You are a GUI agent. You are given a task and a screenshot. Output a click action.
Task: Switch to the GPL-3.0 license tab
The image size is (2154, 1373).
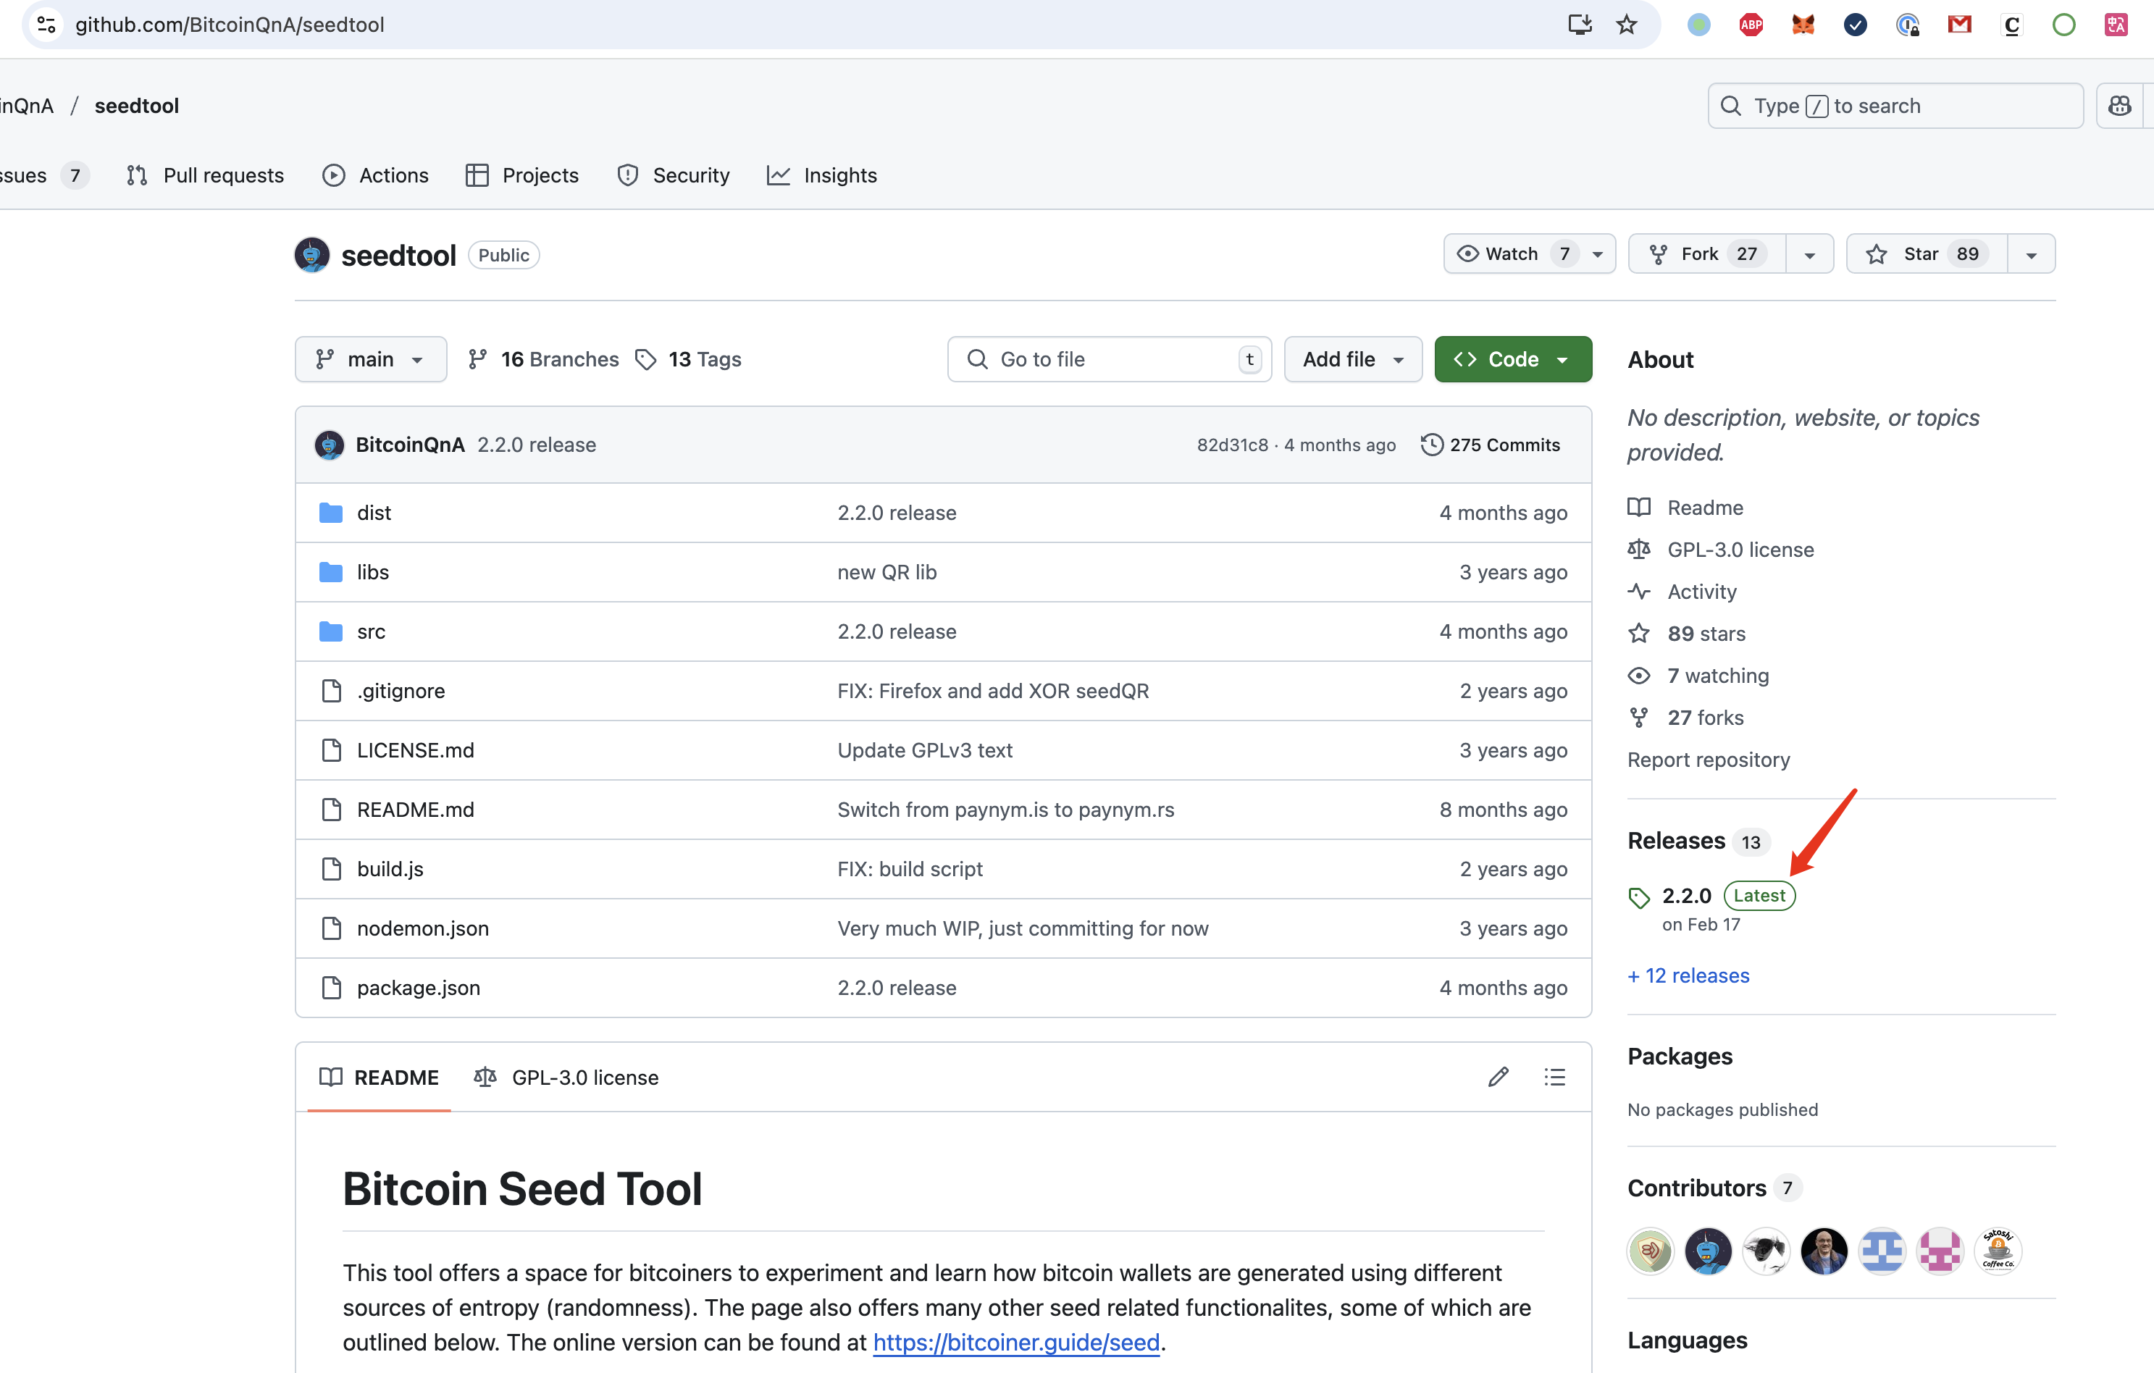pyautogui.click(x=566, y=1077)
